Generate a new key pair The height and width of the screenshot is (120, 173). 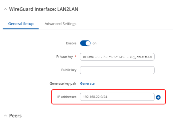(87, 83)
